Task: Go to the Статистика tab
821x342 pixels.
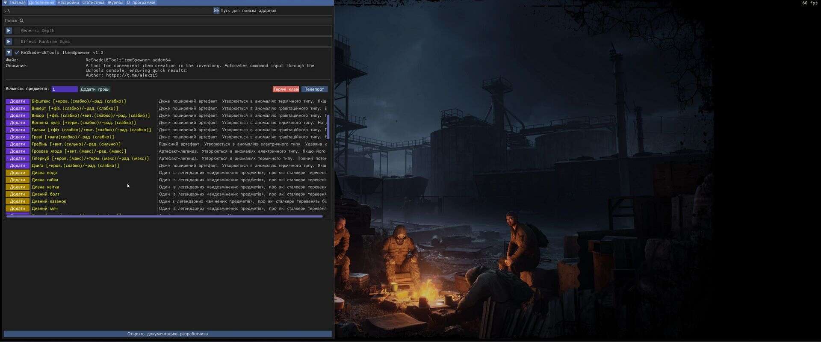Action: (x=93, y=3)
